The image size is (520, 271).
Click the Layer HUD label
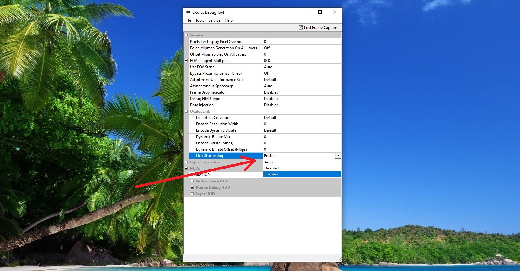tap(205, 194)
